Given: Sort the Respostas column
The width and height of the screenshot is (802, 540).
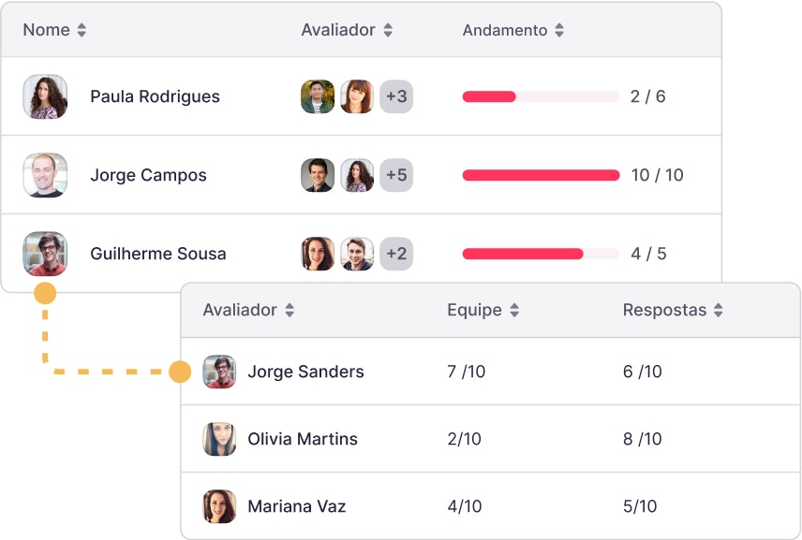Looking at the screenshot, I should pyautogui.click(x=719, y=310).
